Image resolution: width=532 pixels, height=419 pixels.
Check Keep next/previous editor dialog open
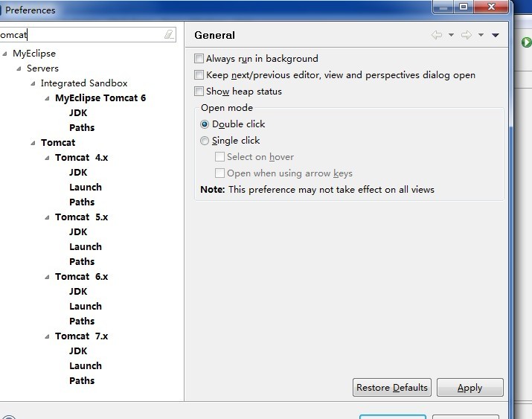[x=199, y=75]
